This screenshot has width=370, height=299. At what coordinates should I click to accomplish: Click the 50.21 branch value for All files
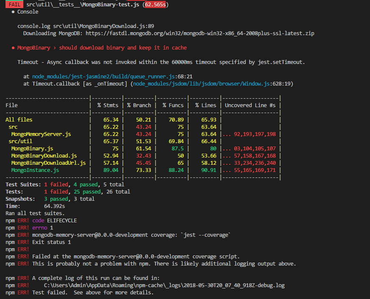144,120
